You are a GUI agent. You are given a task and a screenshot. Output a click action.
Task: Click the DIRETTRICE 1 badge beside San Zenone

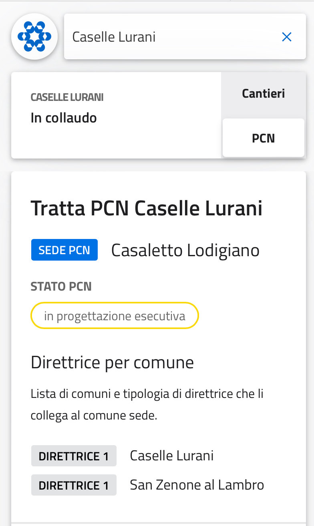click(x=74, y=485)
